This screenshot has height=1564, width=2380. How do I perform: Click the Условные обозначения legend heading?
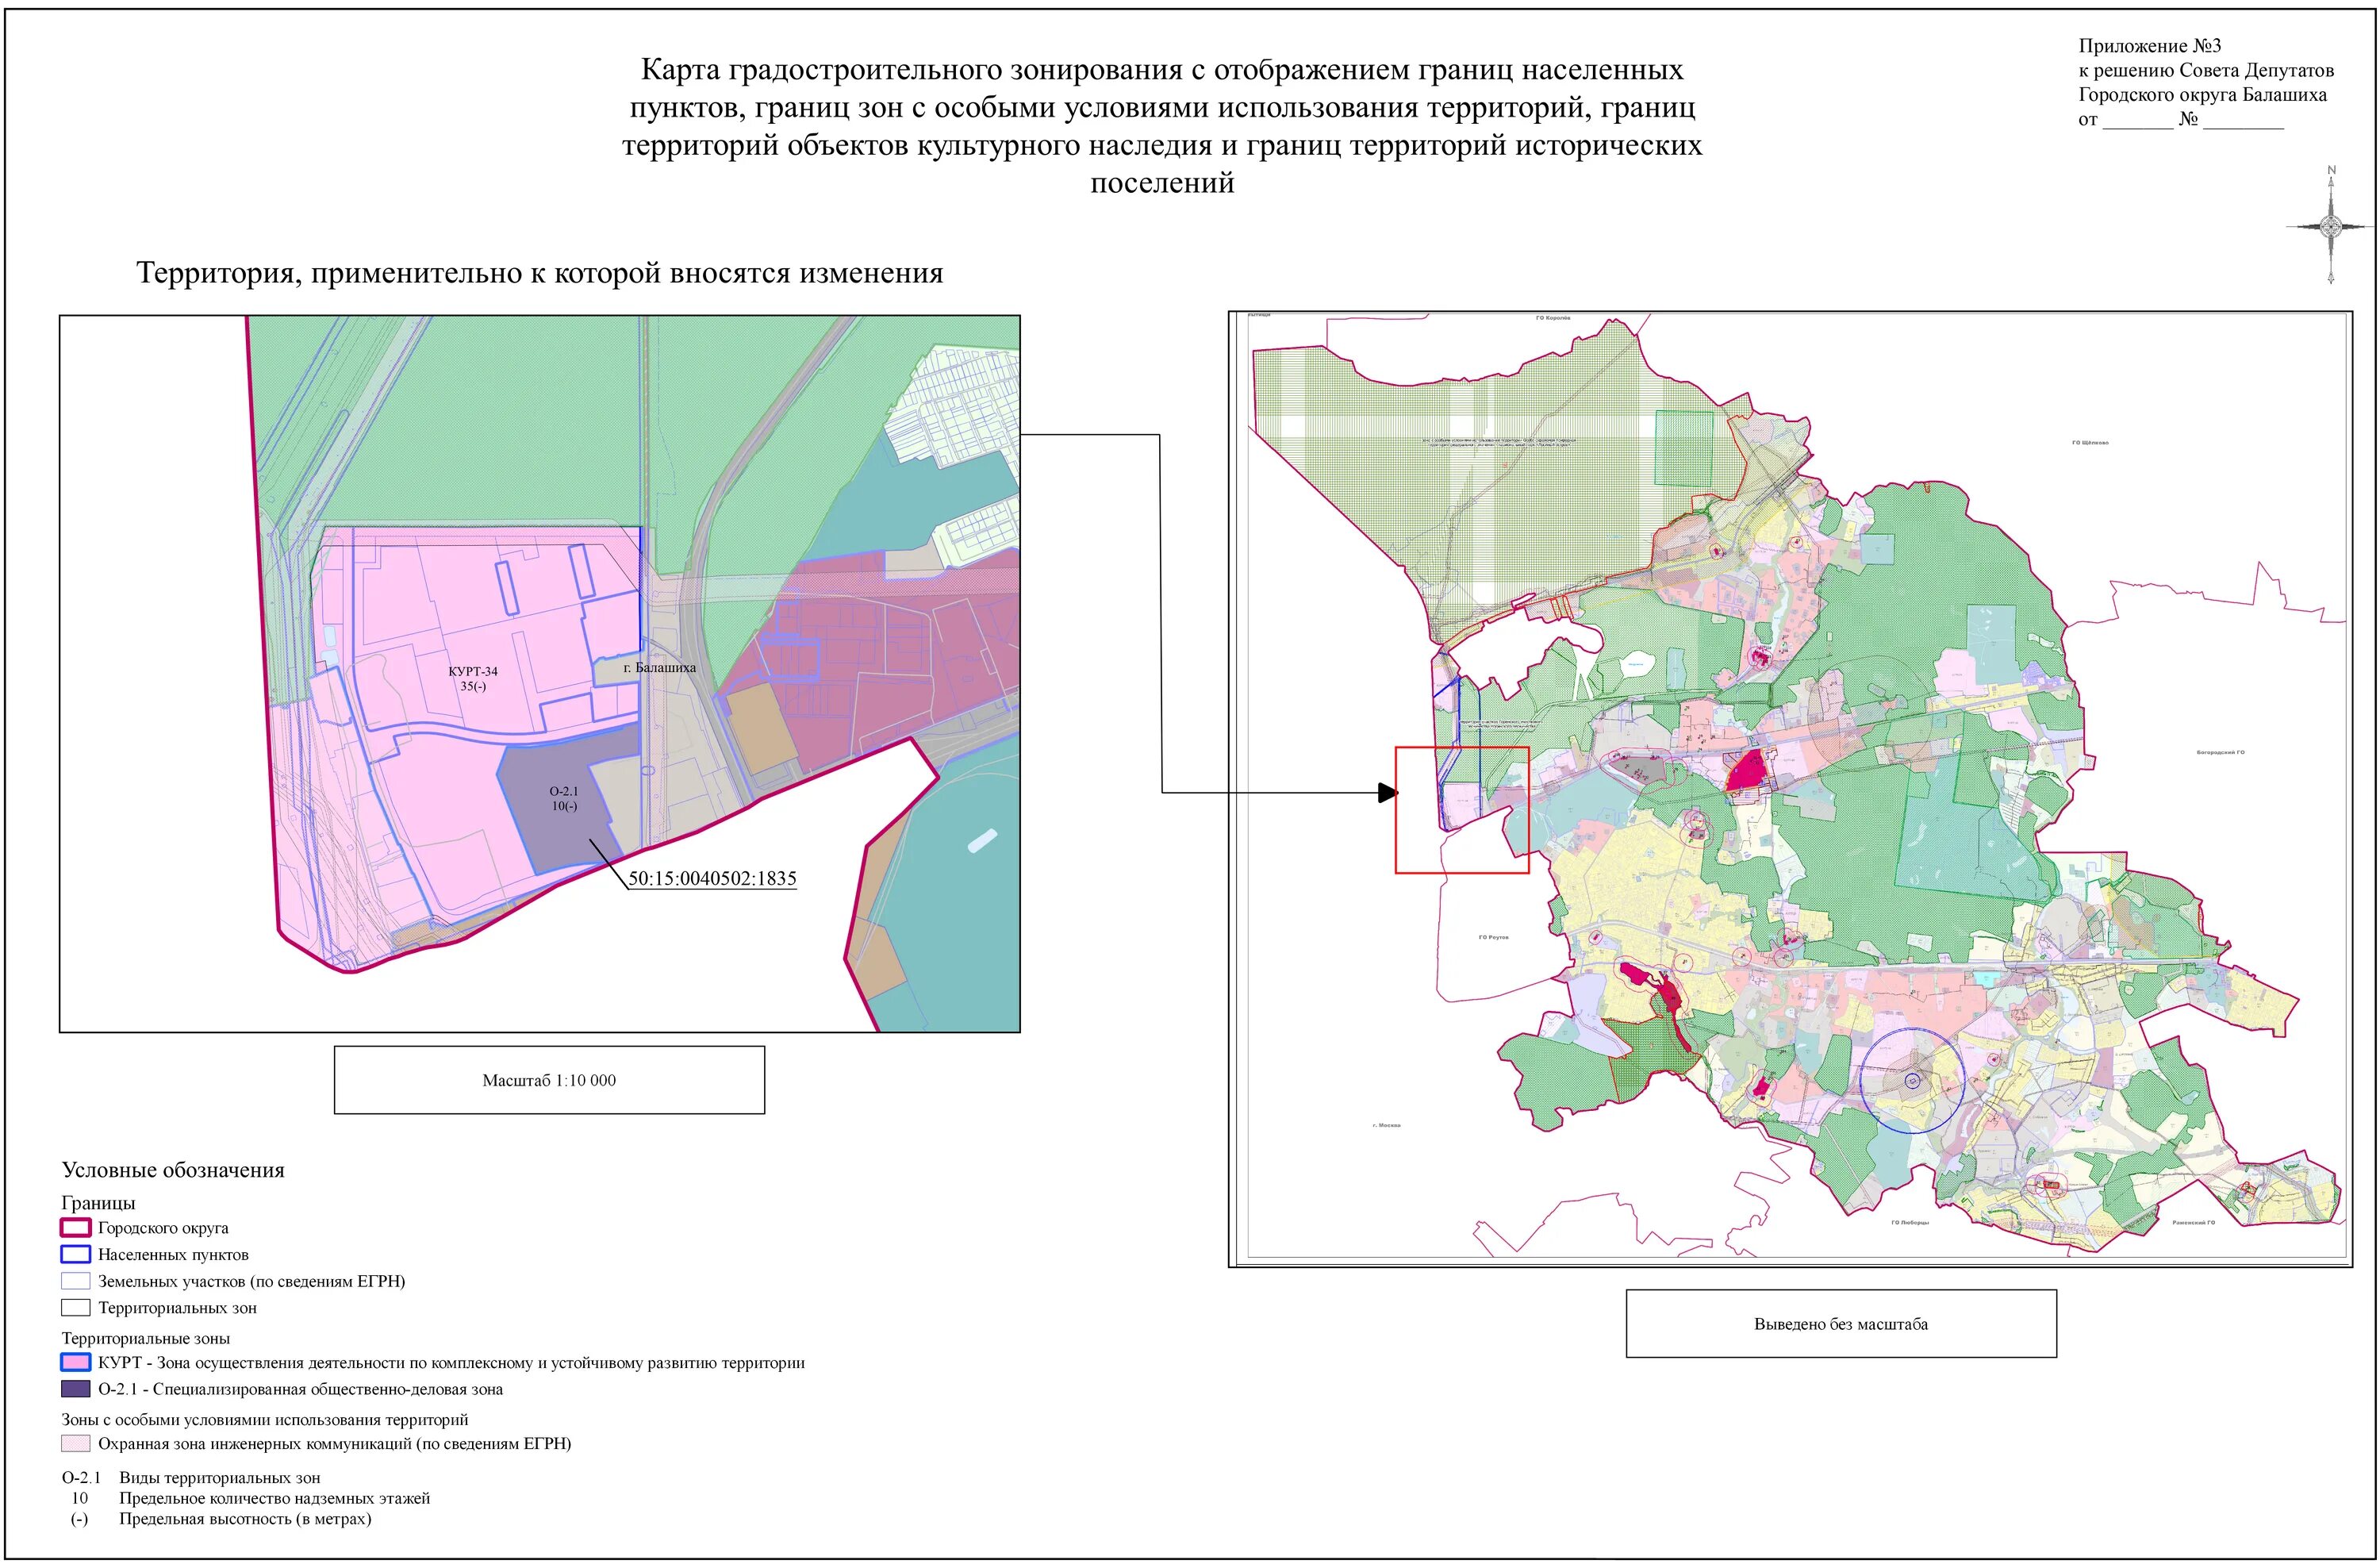(173, 1170)
